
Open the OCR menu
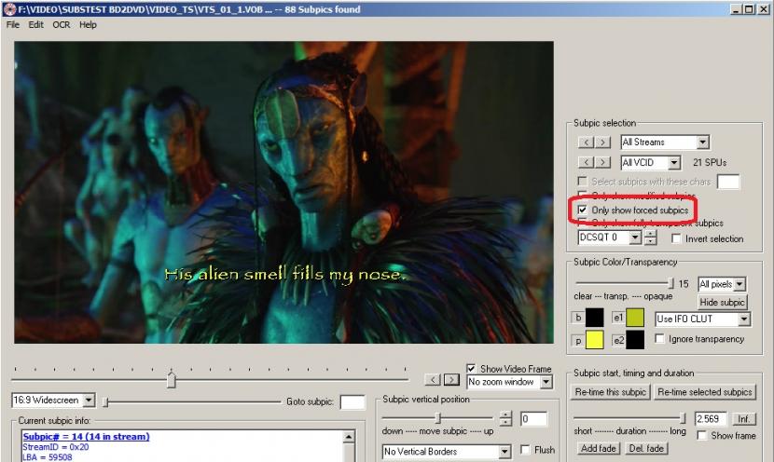pyautogui.click(x=62, y=24)
